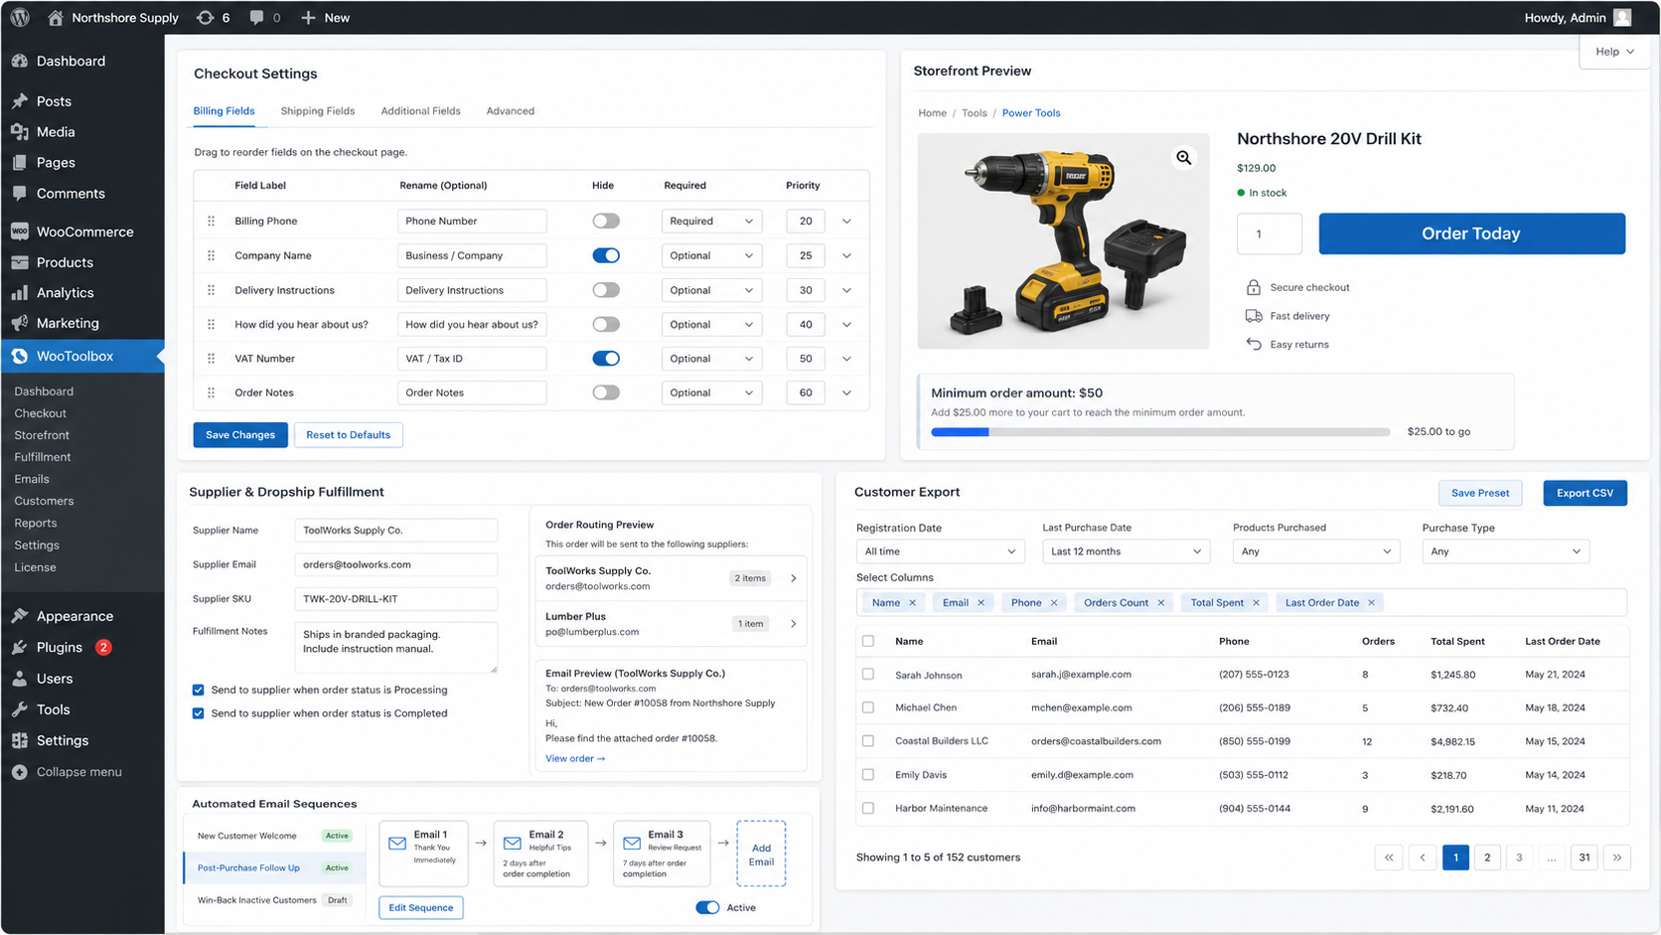
Task: Toggle Hide for Company Name
Action: [x=606, y=255]
